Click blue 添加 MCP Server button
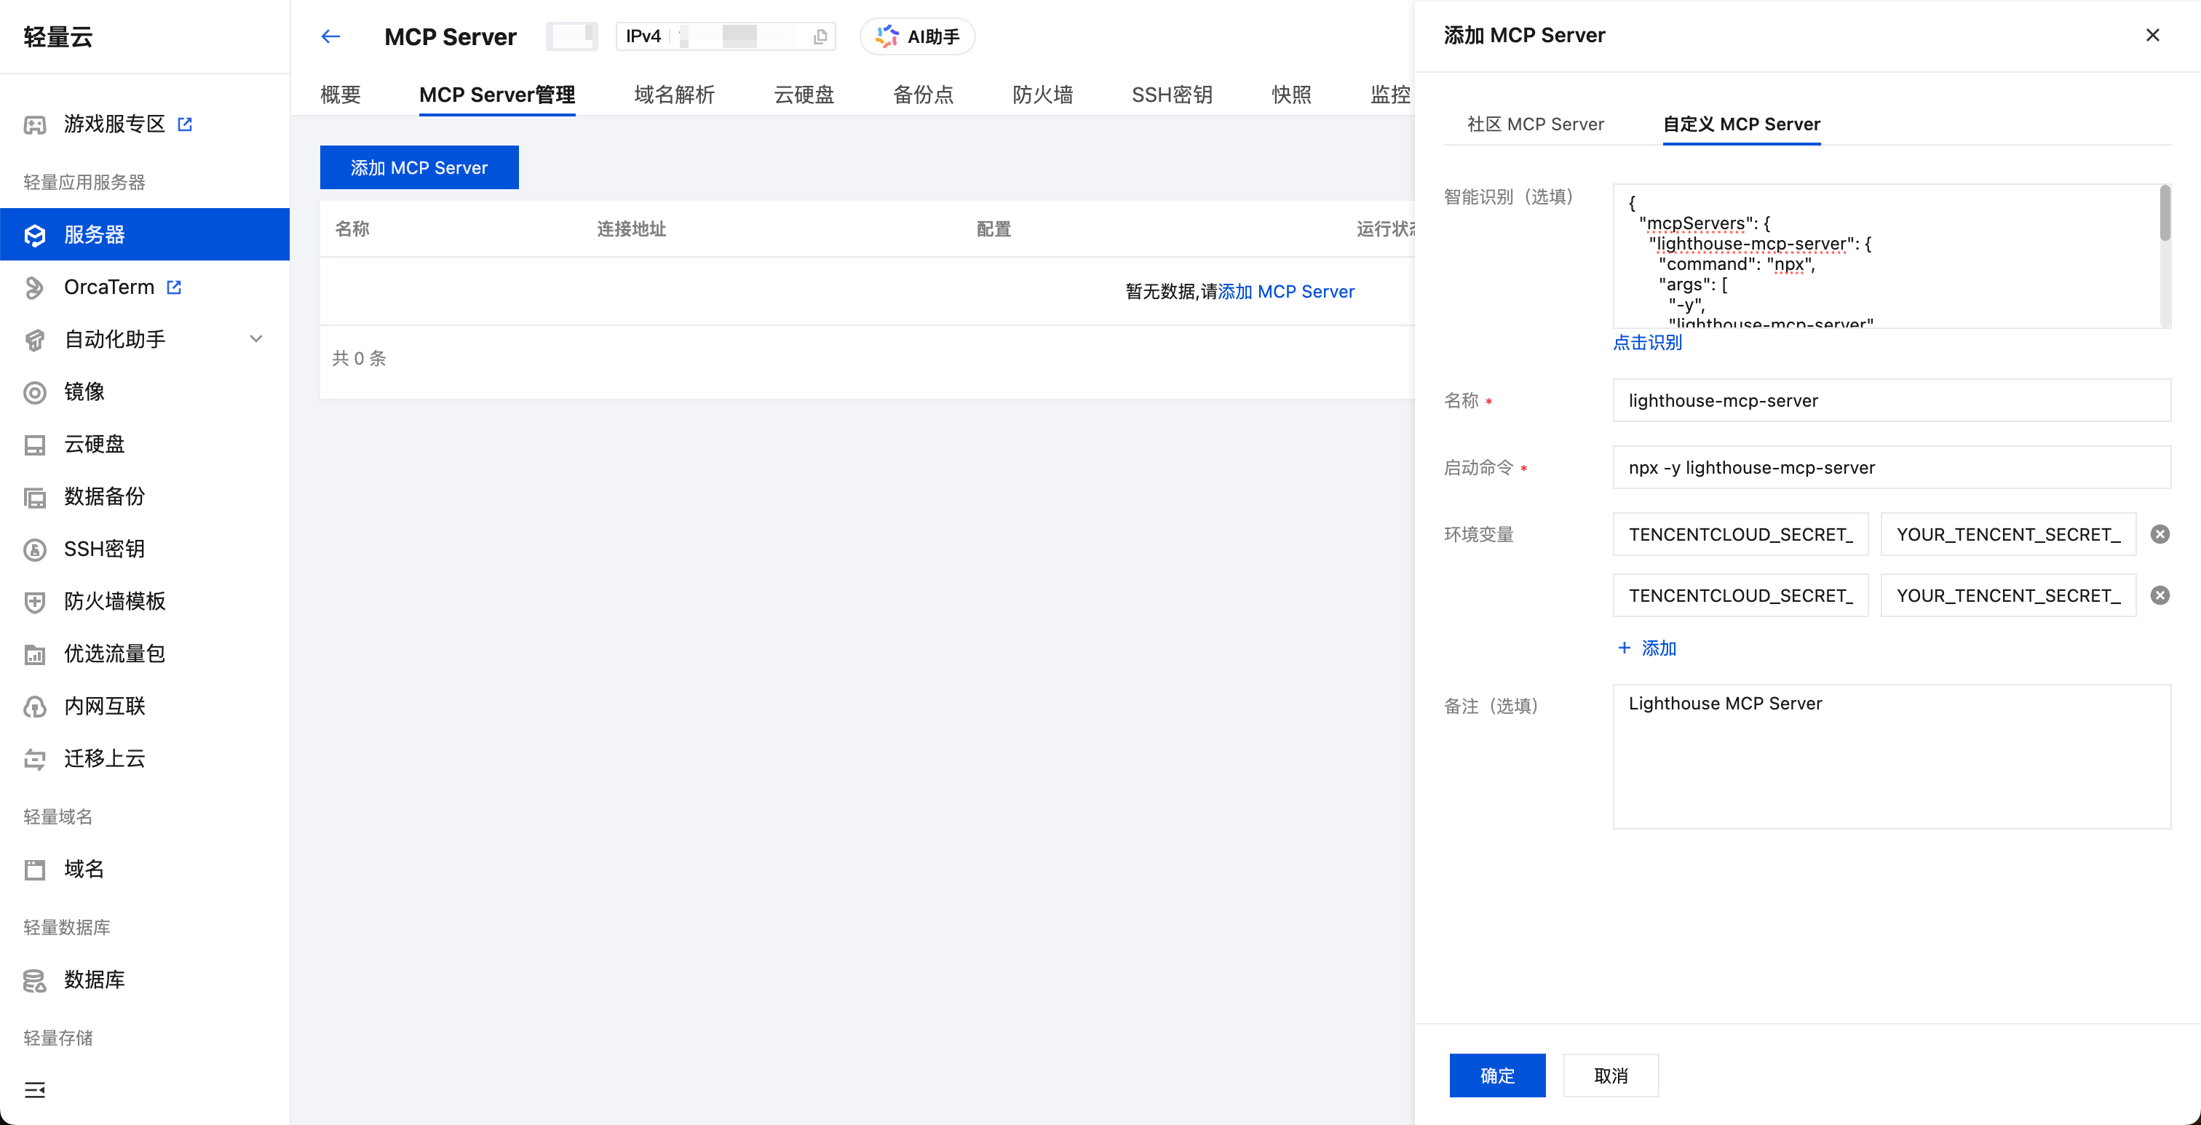Screen dimensions: 2201x1125 click(419, 167)
